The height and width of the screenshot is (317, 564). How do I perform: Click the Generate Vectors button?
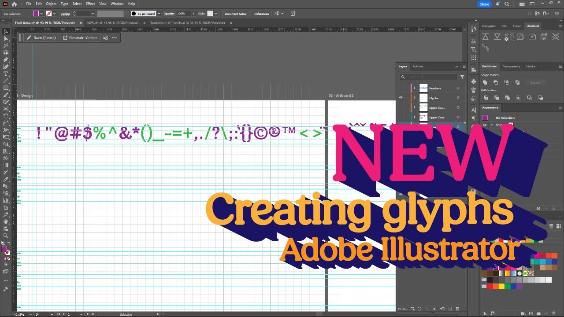tap(80, 37)
